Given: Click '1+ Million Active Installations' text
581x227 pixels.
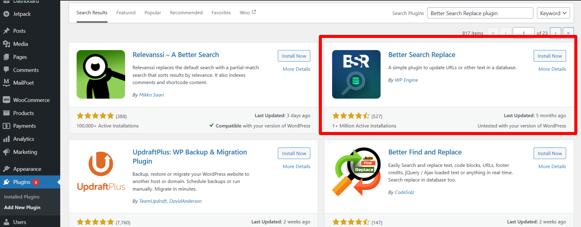Looking at the screenshot, I should pos(364,126).
